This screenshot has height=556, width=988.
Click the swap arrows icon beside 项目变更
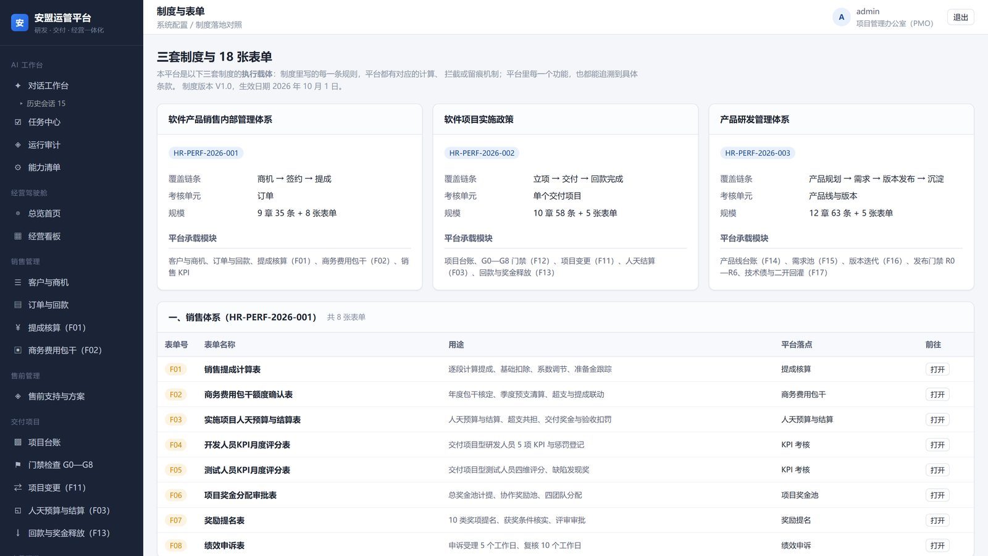tap(18, 487)
